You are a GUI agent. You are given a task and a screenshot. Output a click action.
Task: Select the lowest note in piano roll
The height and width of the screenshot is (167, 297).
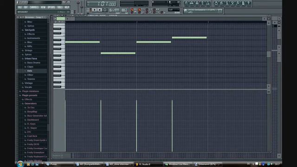click(118, 53)
